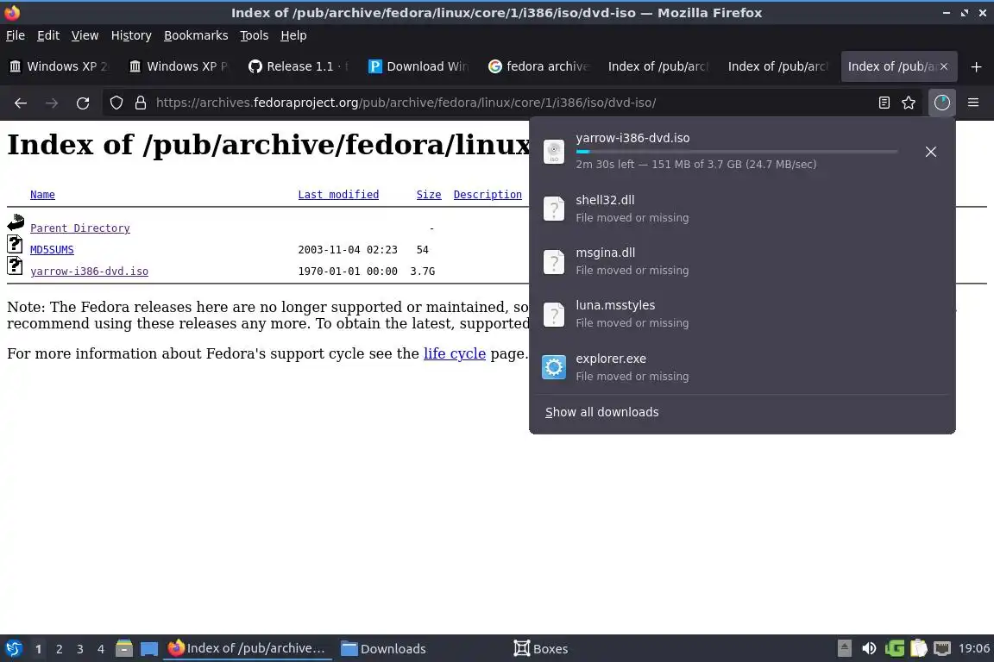
Task: Open the volume speaker icon in system tray
Action: click(869, 648)
